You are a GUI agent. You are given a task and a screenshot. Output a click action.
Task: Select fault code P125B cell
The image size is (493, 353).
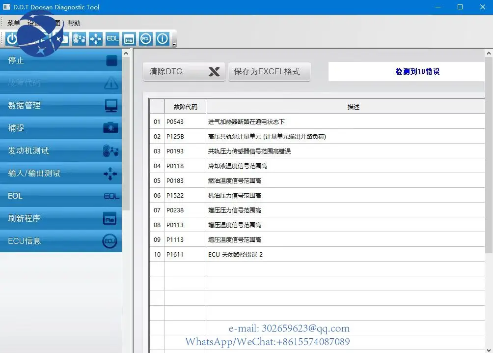185,136
